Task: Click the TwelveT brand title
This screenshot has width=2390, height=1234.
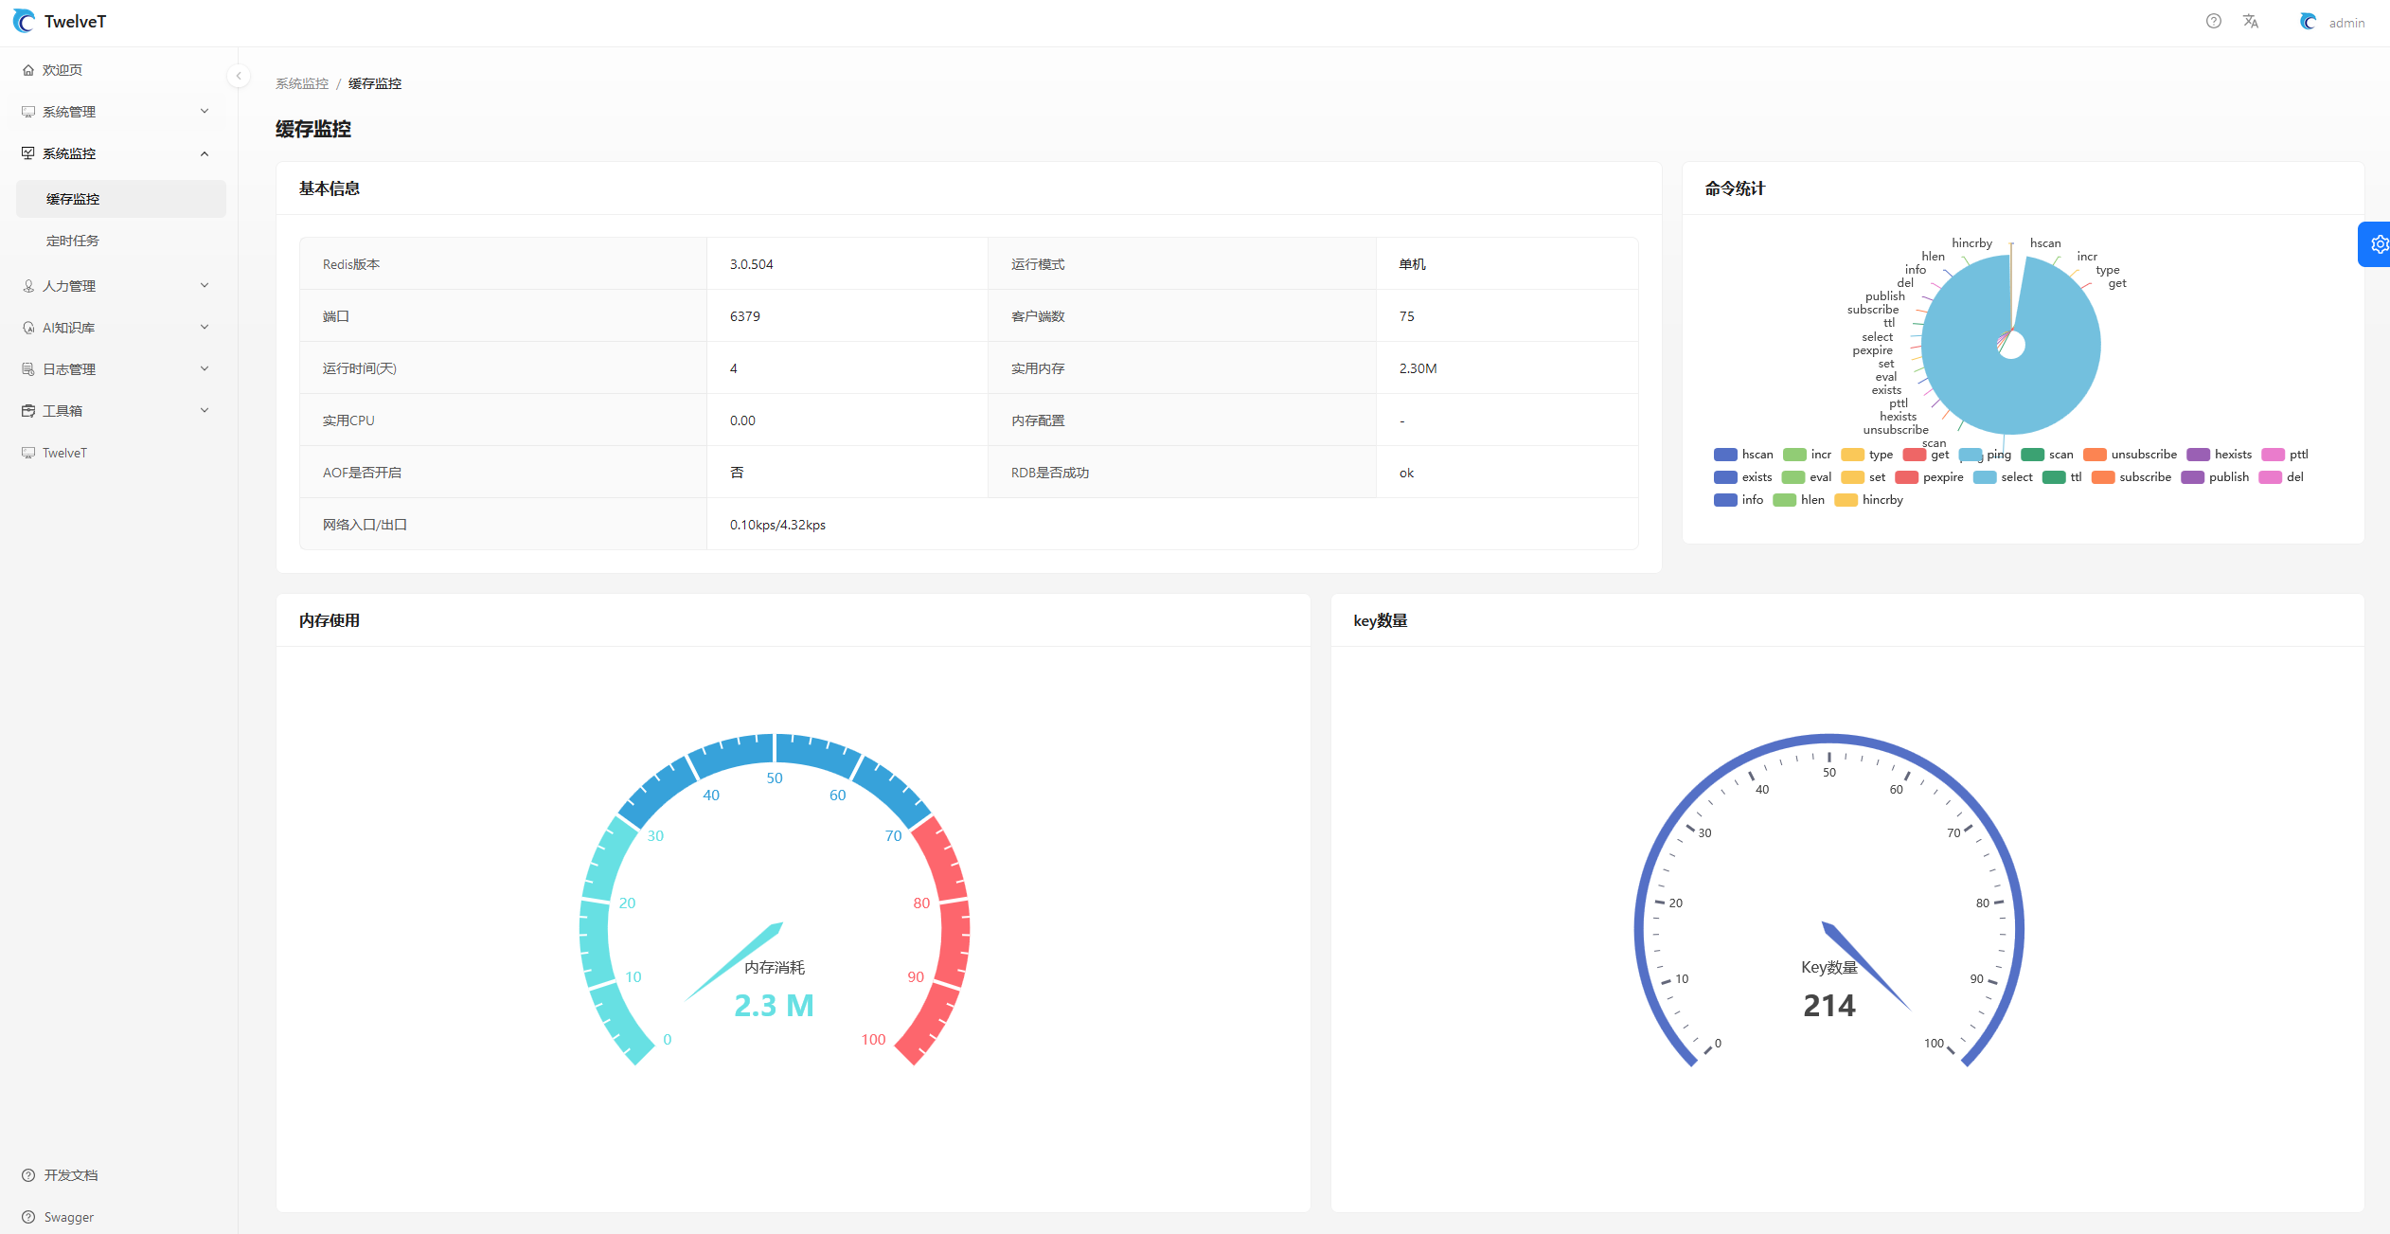Action: pos(75,21)
